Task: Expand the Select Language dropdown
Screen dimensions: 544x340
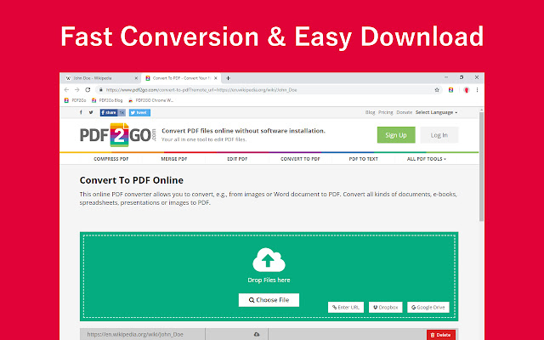Action: [436, 112]
